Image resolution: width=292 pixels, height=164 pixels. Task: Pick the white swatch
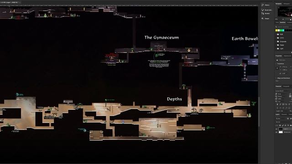(279, 31)
